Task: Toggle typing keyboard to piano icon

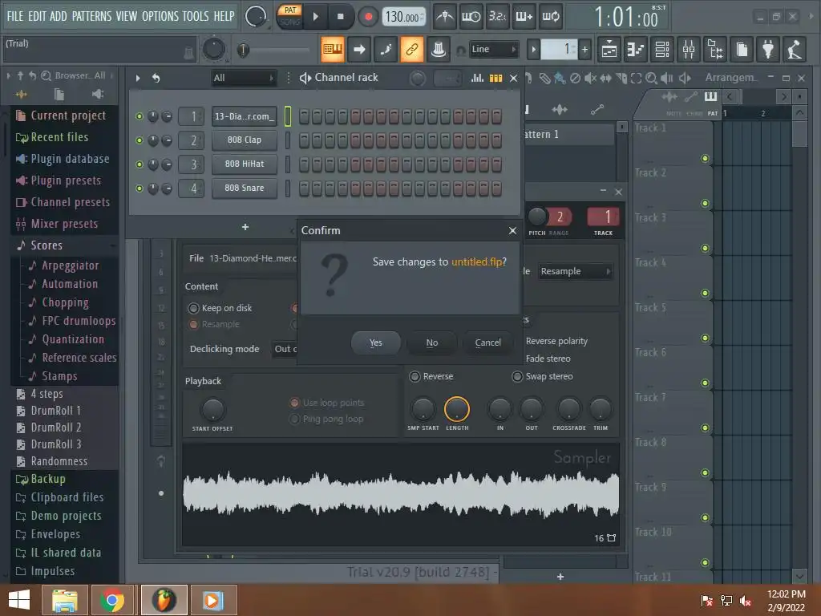Action: 333,49
